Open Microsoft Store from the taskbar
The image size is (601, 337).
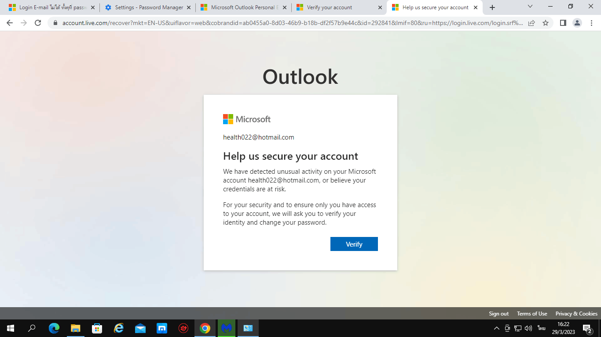pos(97,328)
